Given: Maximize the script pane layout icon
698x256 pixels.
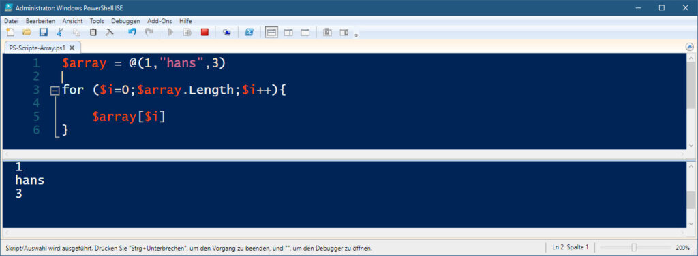Looking at the screenshot, I should click(x=305, y=32).
